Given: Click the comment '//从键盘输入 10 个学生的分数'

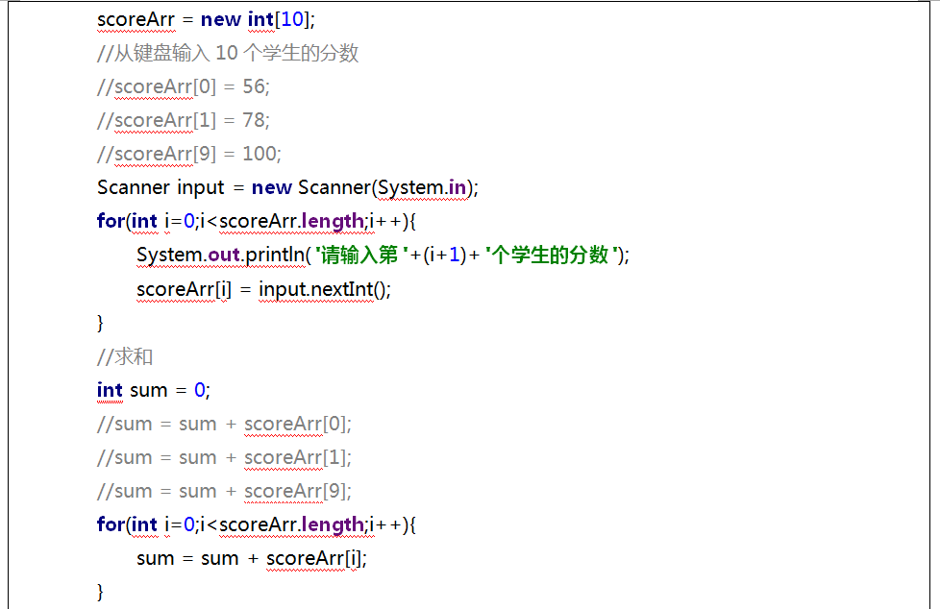Looking at the screenshot, I should click(228, 54).
